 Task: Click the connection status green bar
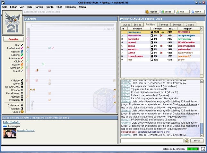point(193,149)
